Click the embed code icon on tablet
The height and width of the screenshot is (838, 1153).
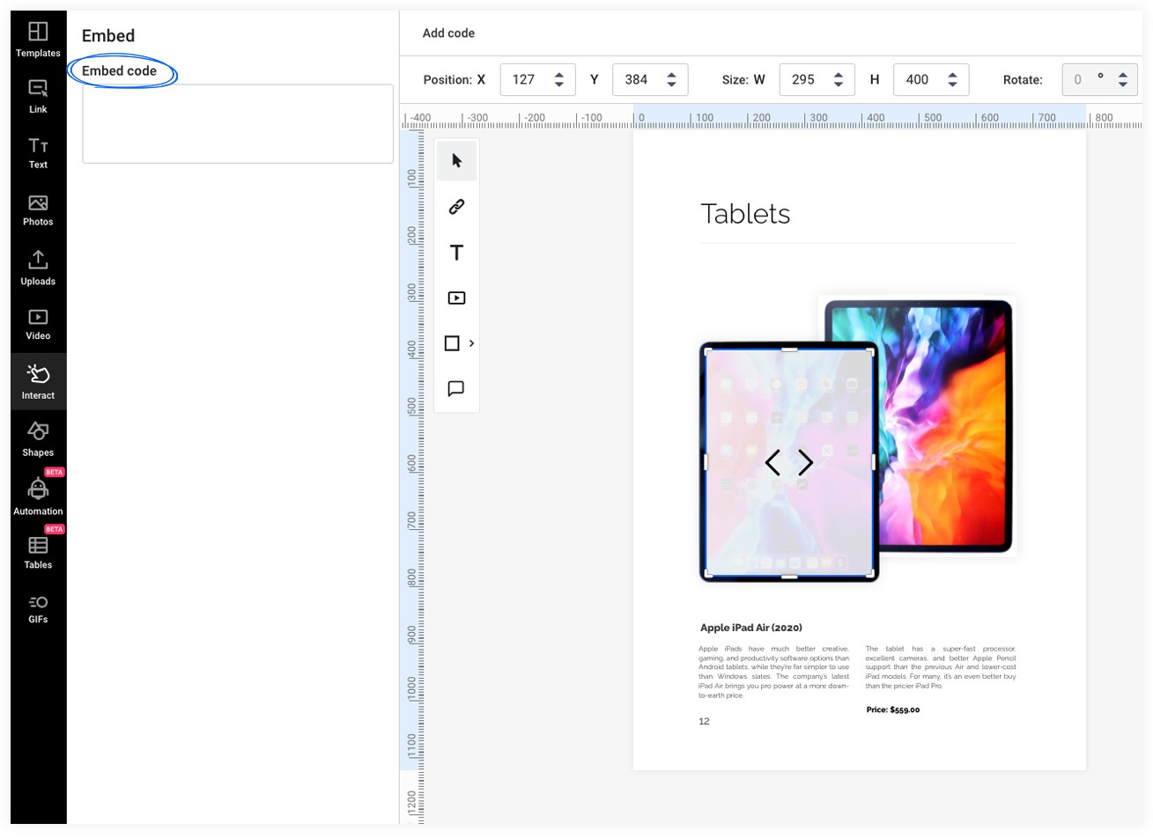click(789, 462)
